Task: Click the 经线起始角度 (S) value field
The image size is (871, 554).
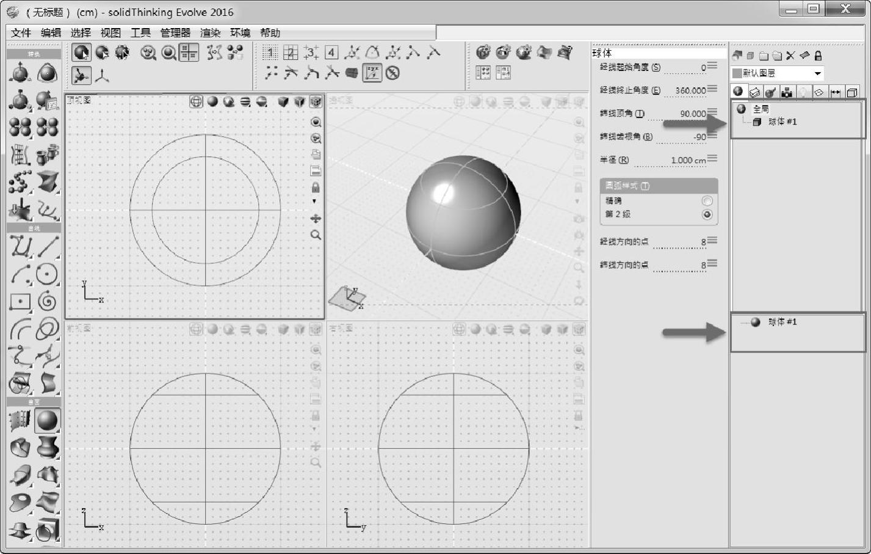Action: tap(685, 68)
